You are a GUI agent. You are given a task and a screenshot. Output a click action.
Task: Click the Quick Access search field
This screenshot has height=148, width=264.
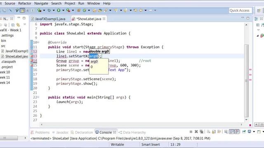coord(240,10)
